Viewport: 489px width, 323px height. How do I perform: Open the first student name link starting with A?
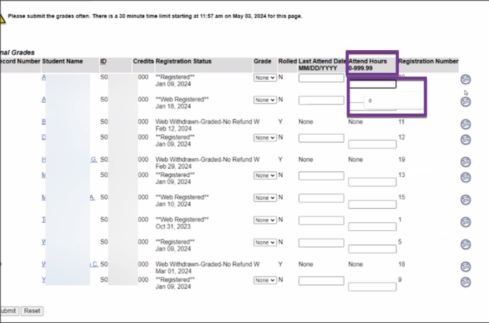(x=43, y=77)
